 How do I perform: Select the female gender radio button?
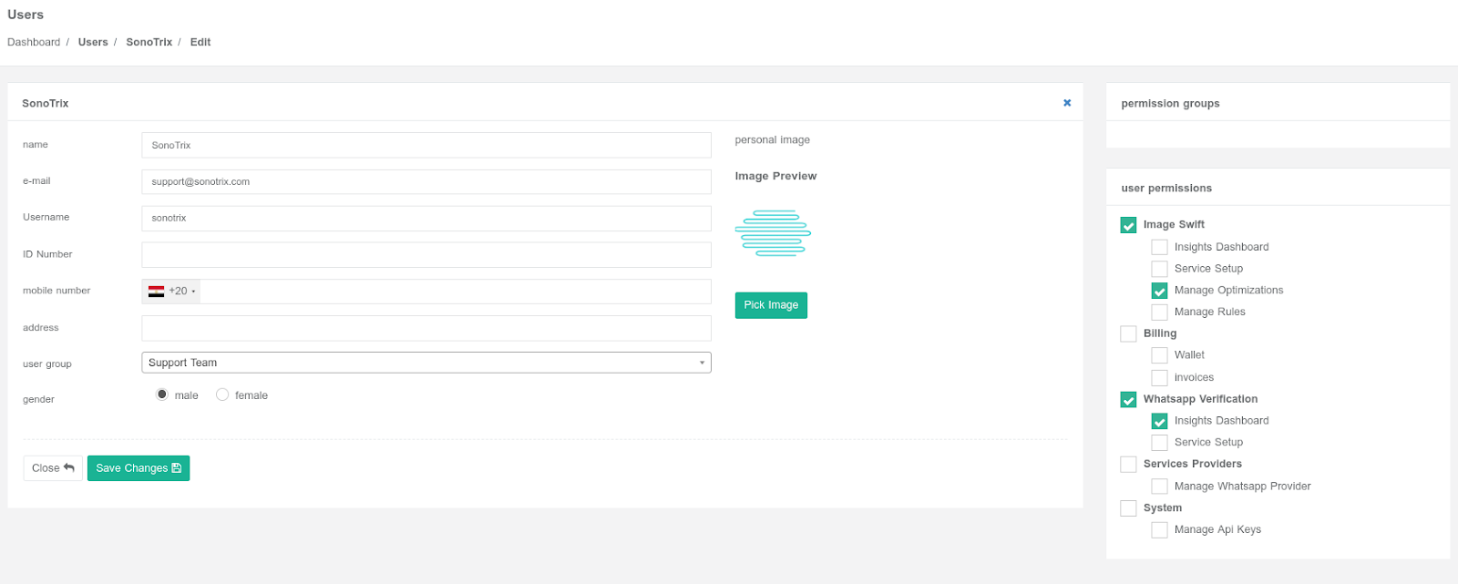click(x=222, y=394)
